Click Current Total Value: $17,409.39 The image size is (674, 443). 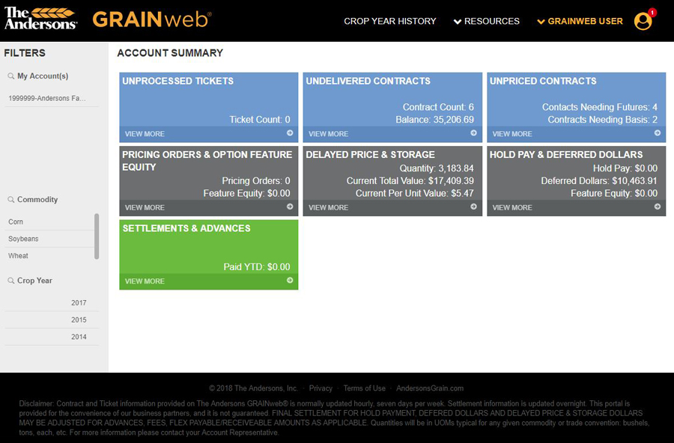point(410,181)
